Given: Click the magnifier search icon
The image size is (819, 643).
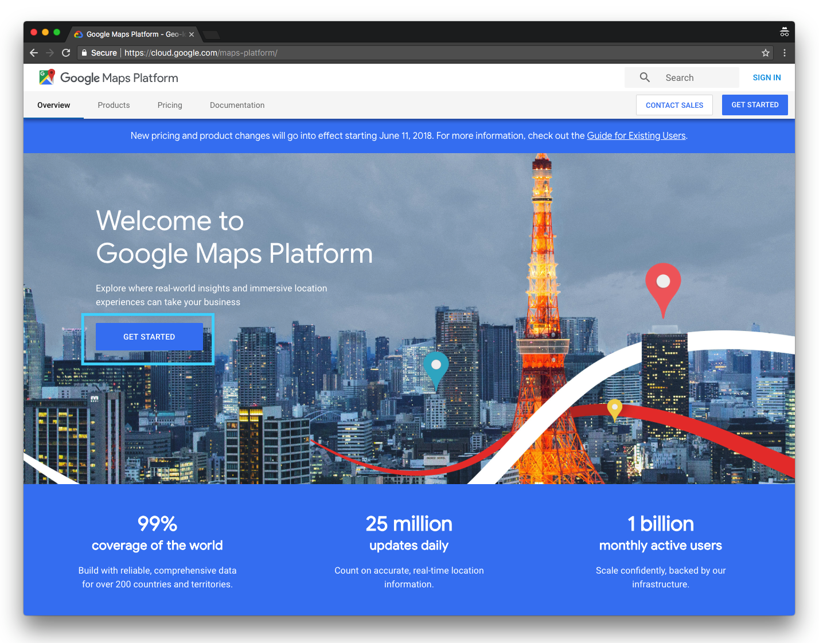Looking at the screenshot, I should pyautogui.click(x=645, y=77).
